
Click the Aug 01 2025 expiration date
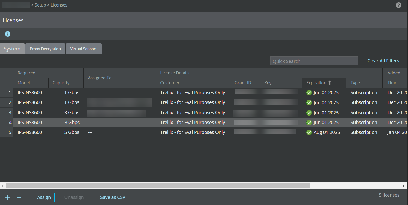[327, 132]
